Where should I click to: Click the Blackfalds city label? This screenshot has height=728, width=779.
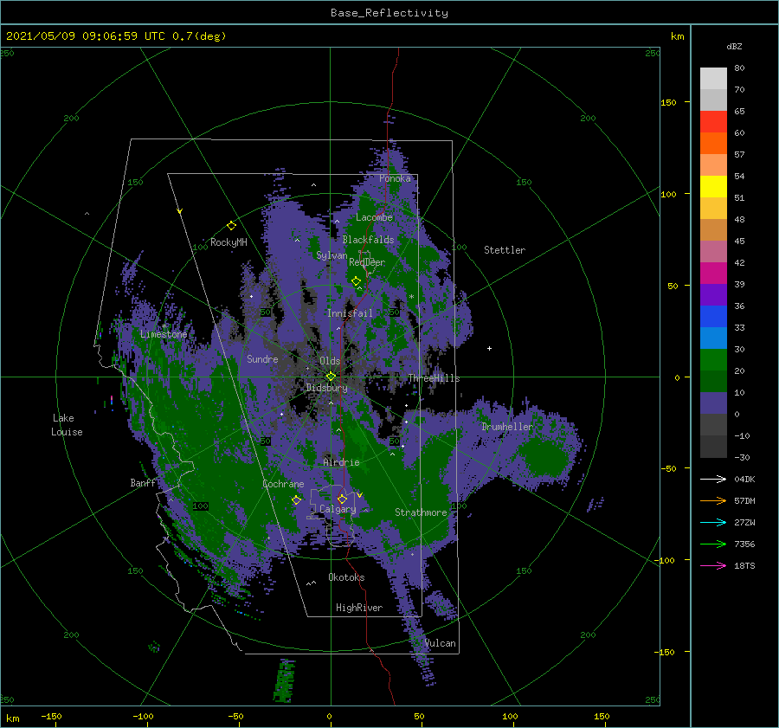click(x=368, y=240)
